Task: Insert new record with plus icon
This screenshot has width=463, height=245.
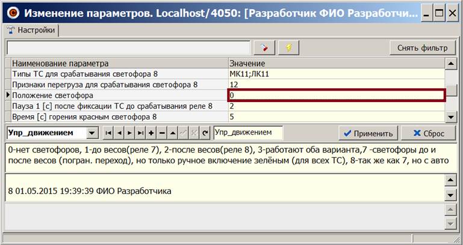Action: coord(151,133)
